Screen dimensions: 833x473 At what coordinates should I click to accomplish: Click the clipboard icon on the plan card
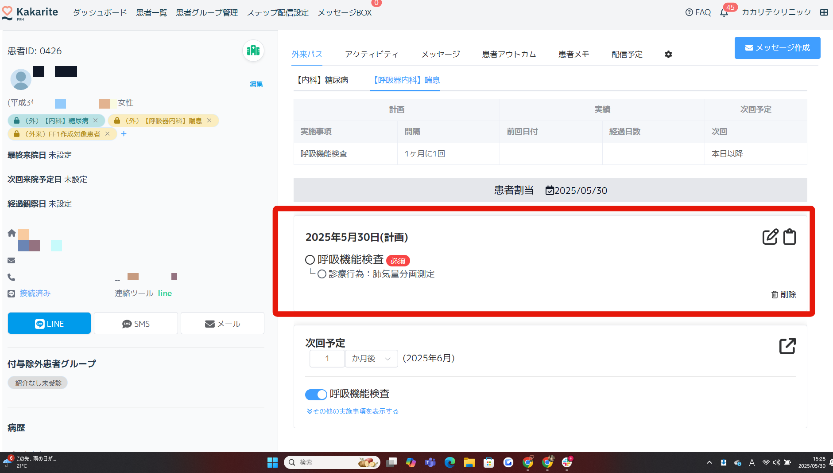(x=790, y=237)
